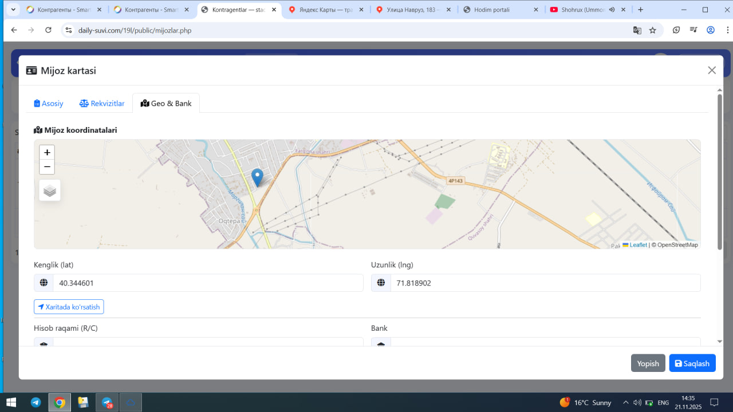The width and height of the screenshot is (733, 412).
Task: Close the Hodim portali browser tab
Action: [536, 10]
